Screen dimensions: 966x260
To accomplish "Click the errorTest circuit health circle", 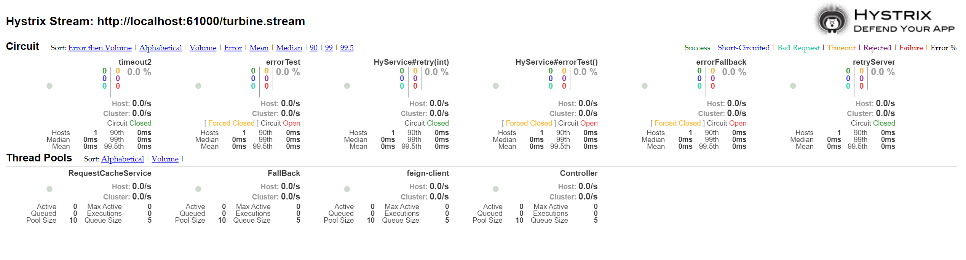I will pos(198,86).
